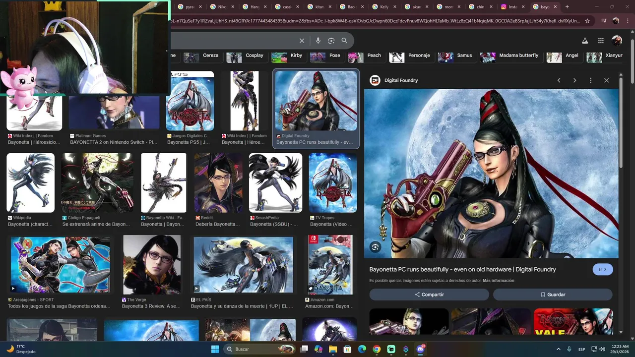The width and height of the screenshot is (635, 357).
Task: Open volume and network quick settings
Action: (599, 349)
